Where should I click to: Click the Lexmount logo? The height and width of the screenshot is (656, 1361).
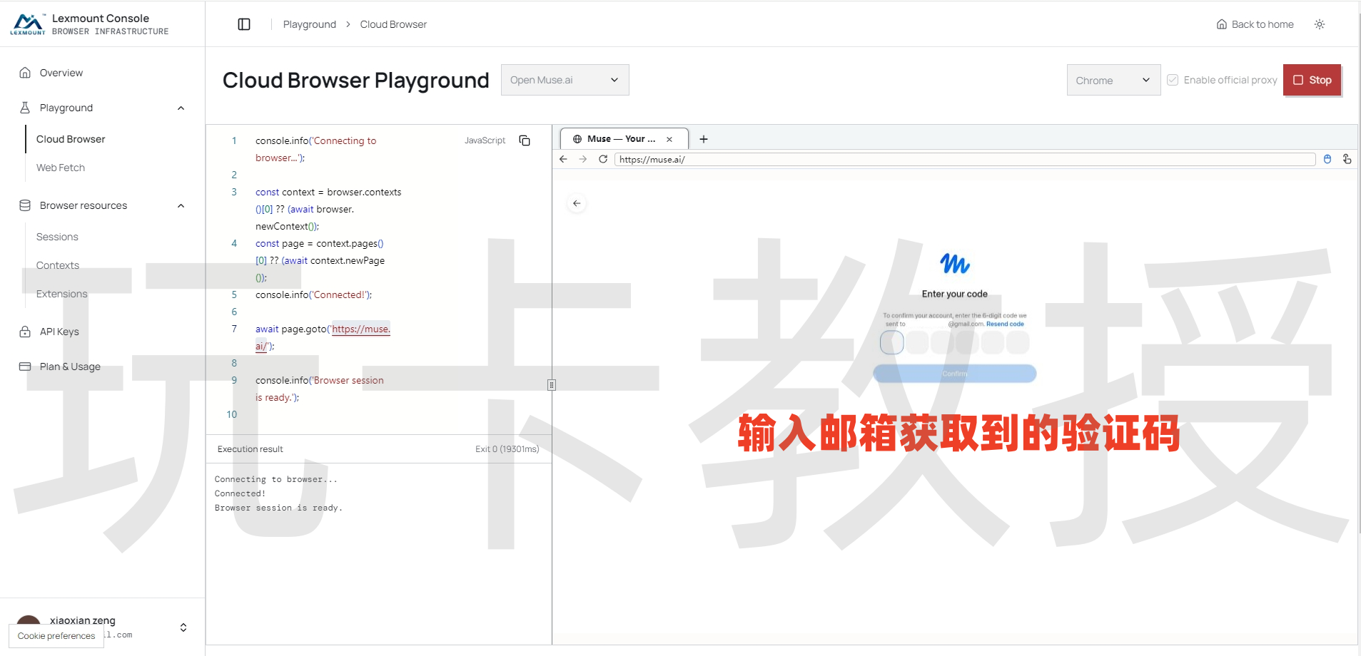click(x=28, y=24)
